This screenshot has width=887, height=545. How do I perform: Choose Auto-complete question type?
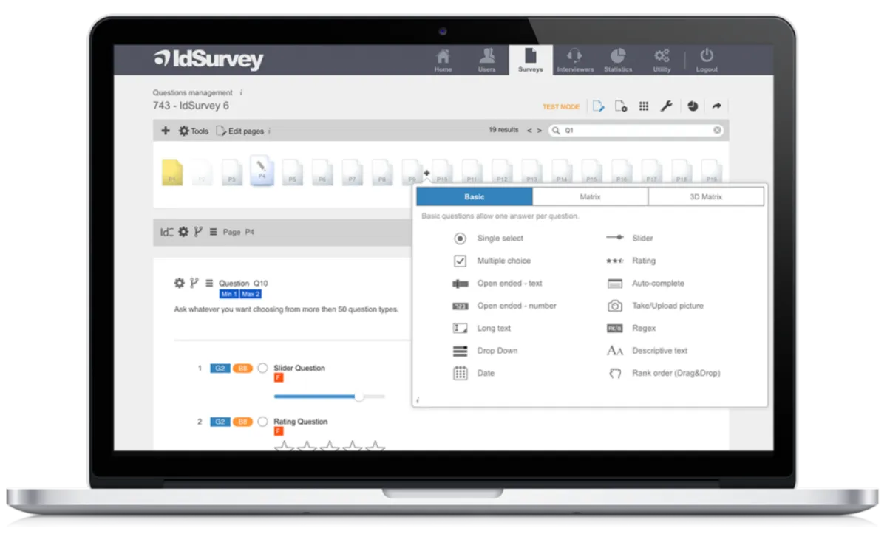(645, 284)
